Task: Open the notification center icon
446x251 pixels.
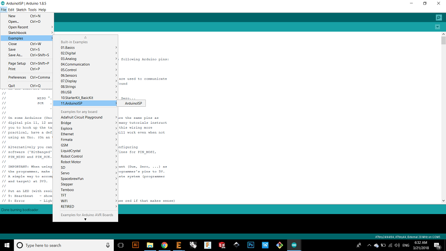Action: point(438,245)
